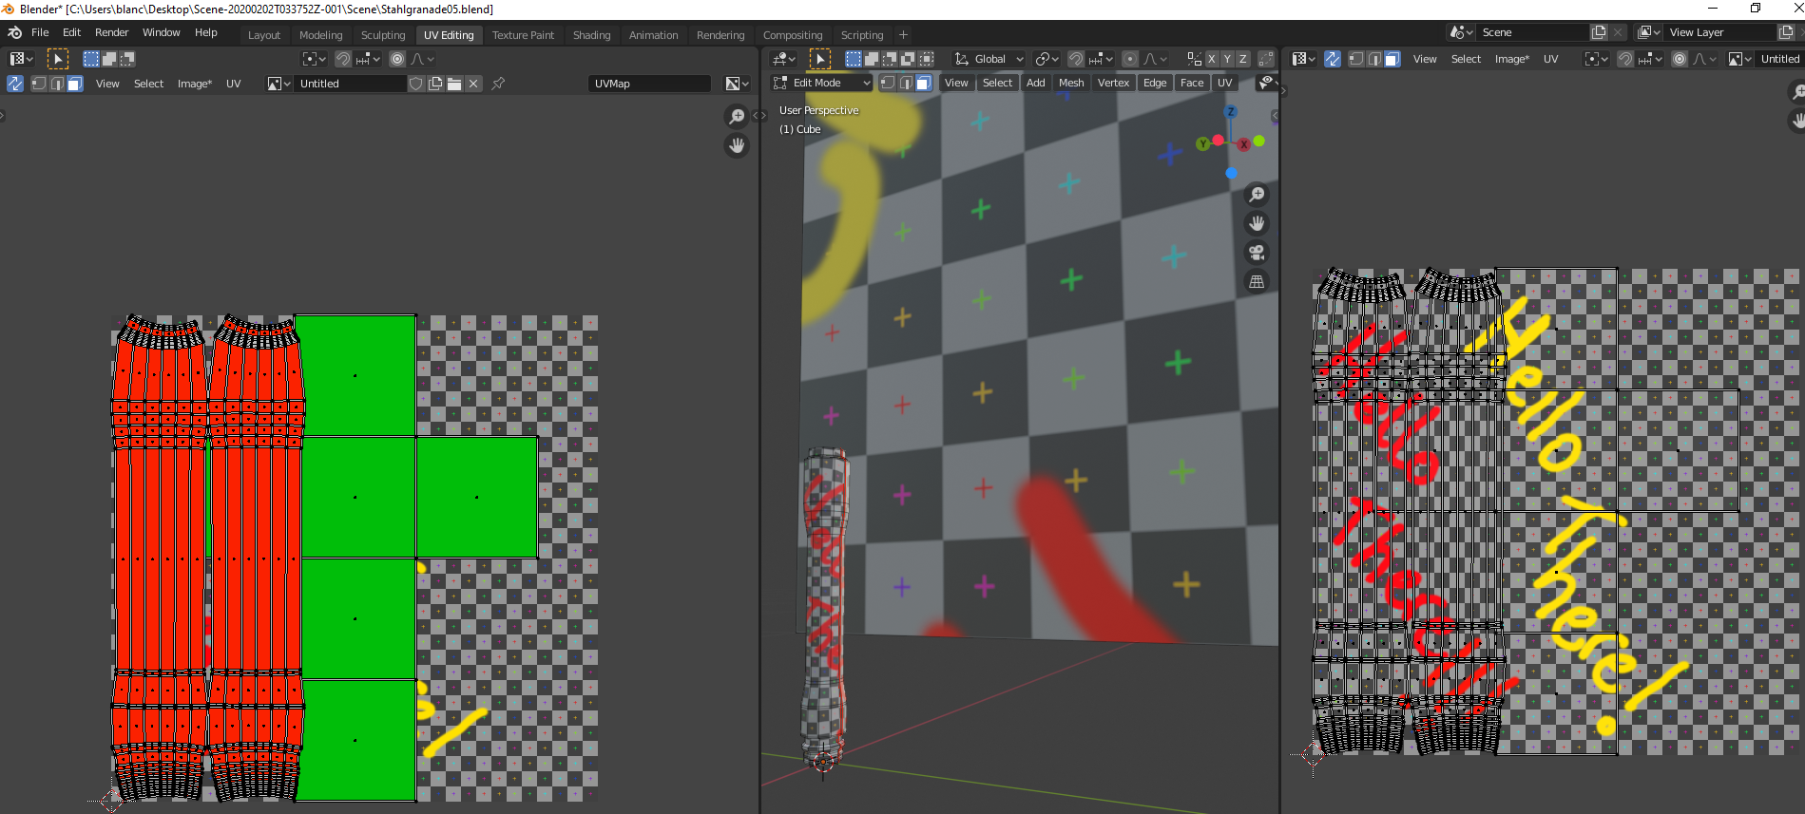
Task: Switch to Sculpting workspace tab
Action: click(x=383, y=35)
